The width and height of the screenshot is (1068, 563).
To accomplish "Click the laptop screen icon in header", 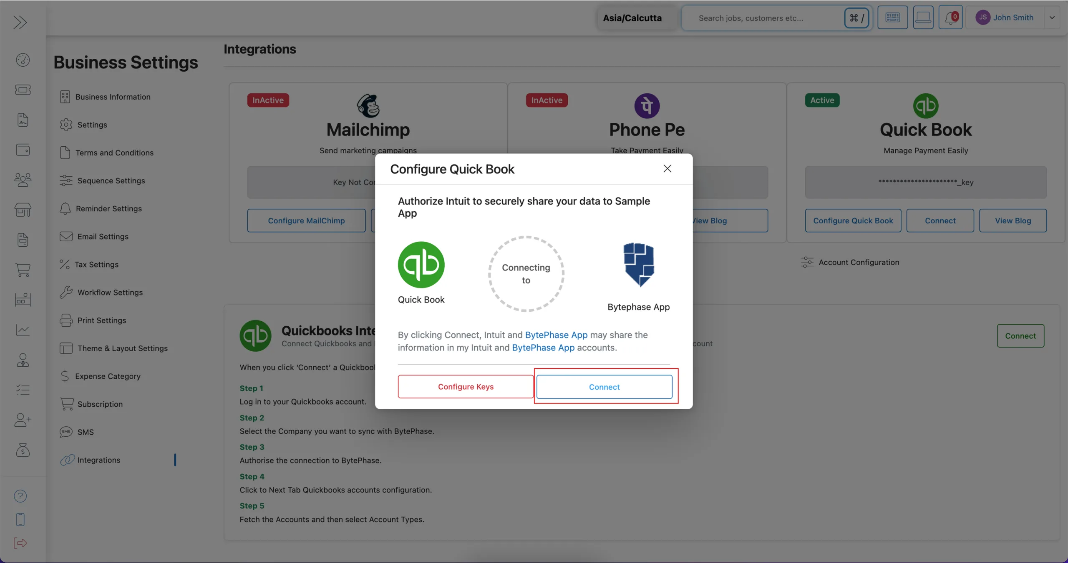I will click(x=923, y=18).
